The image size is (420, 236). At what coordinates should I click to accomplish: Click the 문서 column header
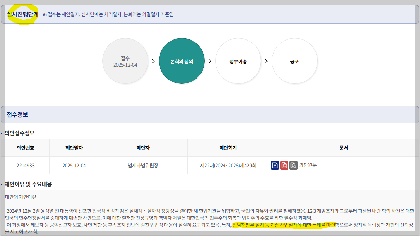pyautogui.click(x=343, y=148)
